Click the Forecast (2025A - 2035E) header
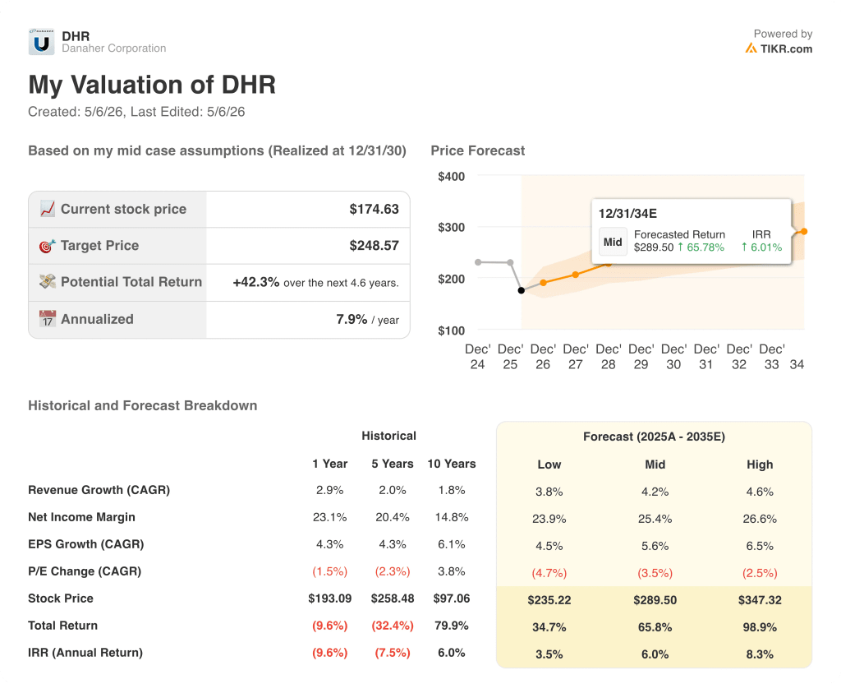This screenshot has width=841, height=684. [655, 437]
